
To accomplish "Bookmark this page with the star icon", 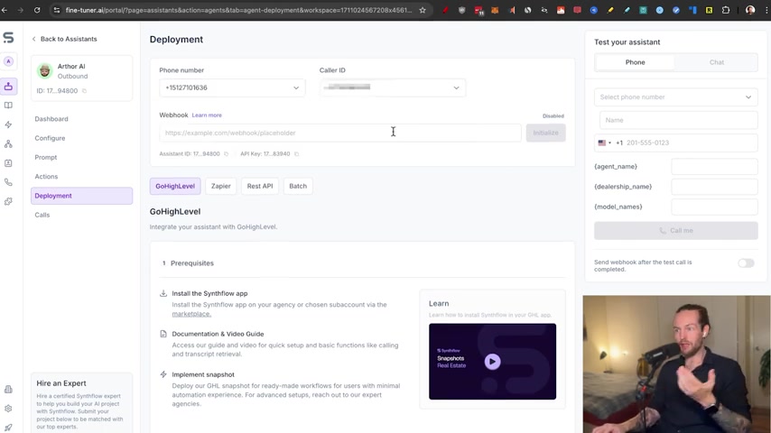I will click(423, 10).
